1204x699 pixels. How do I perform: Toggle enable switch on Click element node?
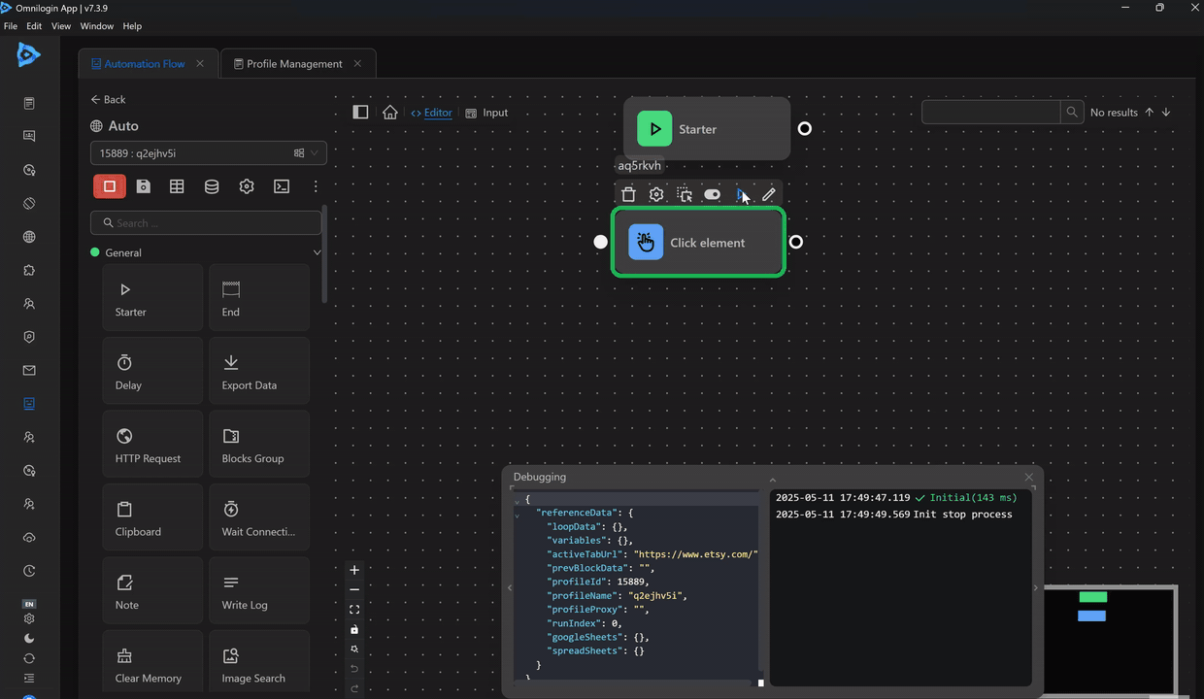click(x=712, y=194)
